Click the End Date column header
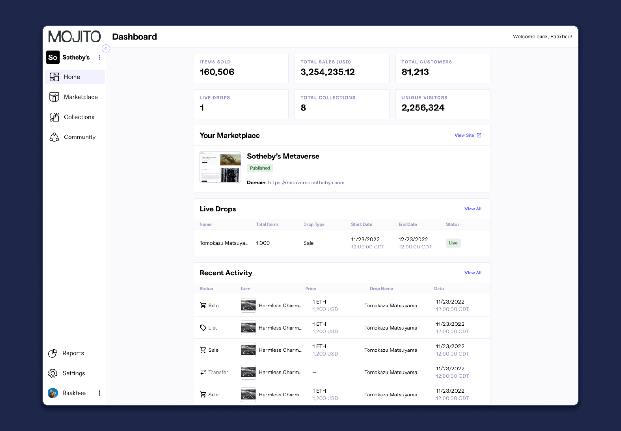The height and width of the screenshot is (431, 621). 407,224
